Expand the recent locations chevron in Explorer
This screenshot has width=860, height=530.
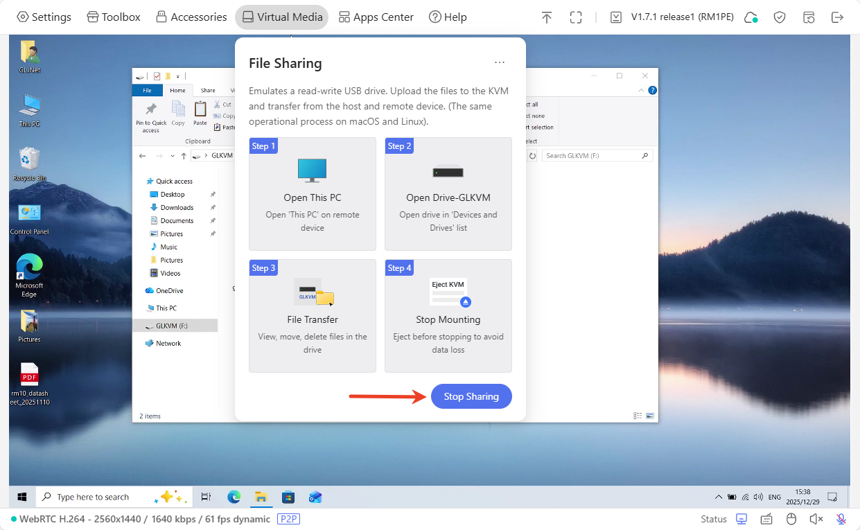(x=172, y=156)
